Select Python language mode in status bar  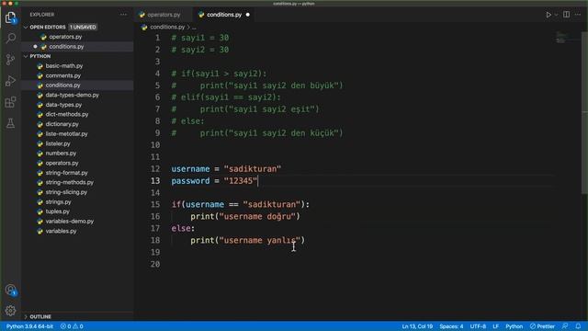tap(514, 326)
